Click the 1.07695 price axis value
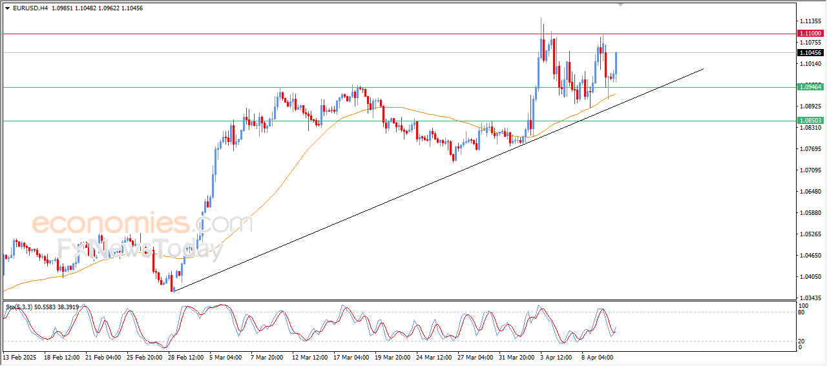Viewport: 827px width, 366px height. pos(810,149)
